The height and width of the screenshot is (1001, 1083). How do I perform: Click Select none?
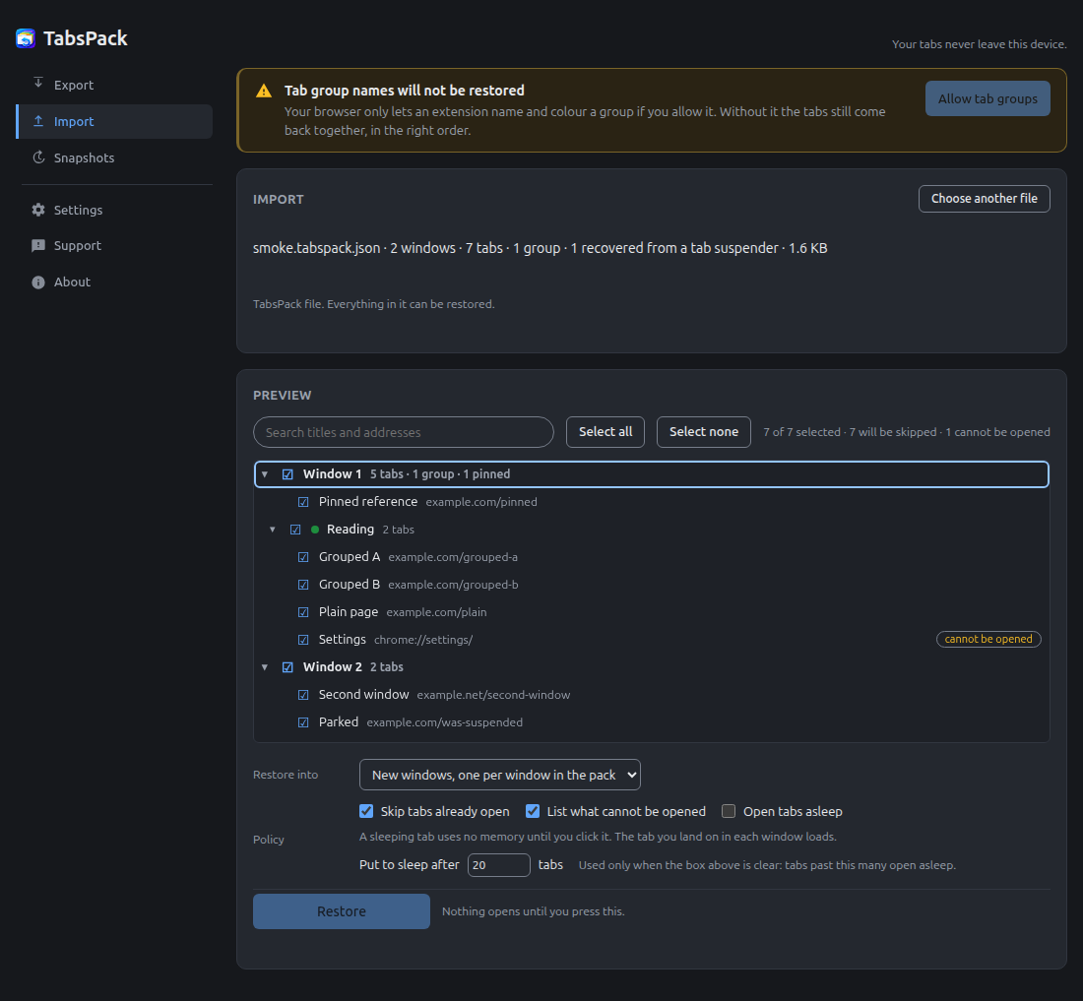pyautogui.click(x=704, y=432)
